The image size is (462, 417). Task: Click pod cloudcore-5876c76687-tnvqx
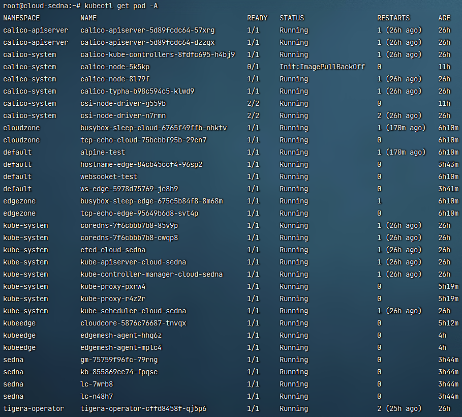click(133, 323)
